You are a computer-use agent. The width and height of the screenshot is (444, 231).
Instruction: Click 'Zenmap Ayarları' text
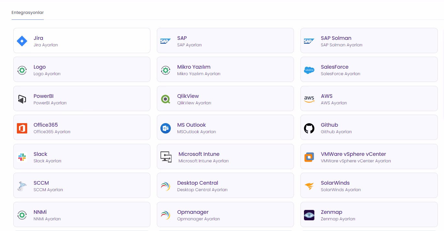tap(338, 219)
